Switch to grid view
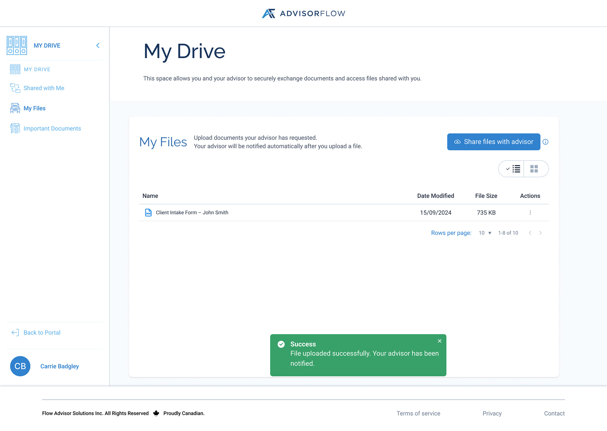The image size is (607, 431). coord(534,169)
